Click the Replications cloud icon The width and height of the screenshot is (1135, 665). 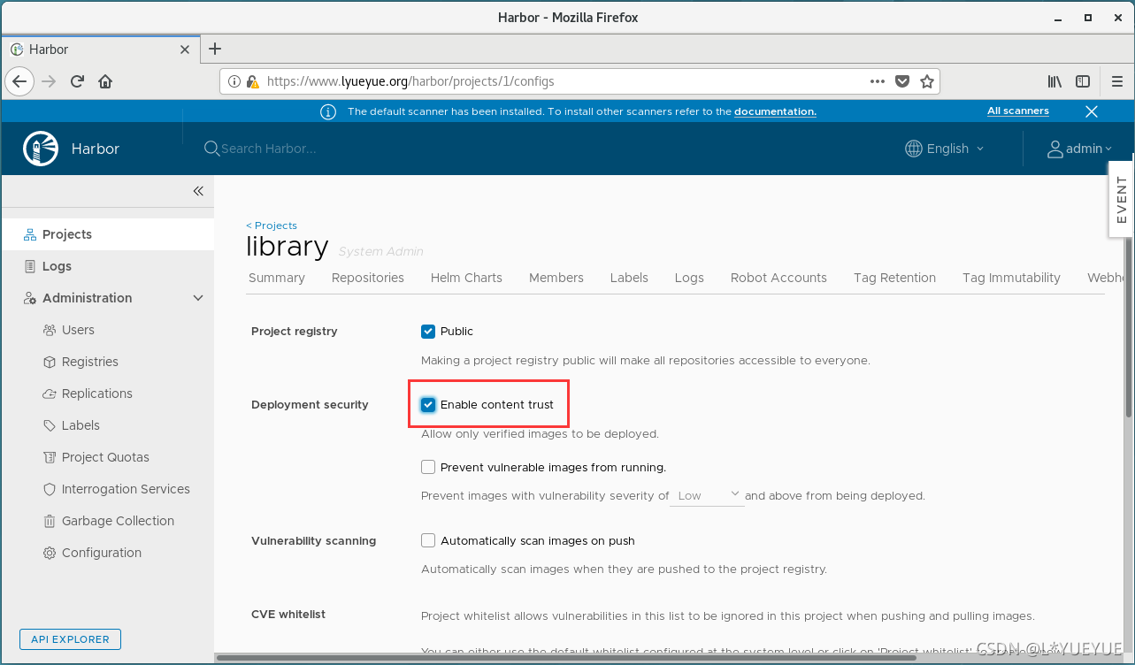point(50,394)
